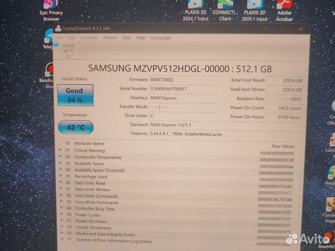Click the CrystalDiskInfo title bar icon
Image resolution: width=335 pixels, height=251 pixels.
pos(58,28)
